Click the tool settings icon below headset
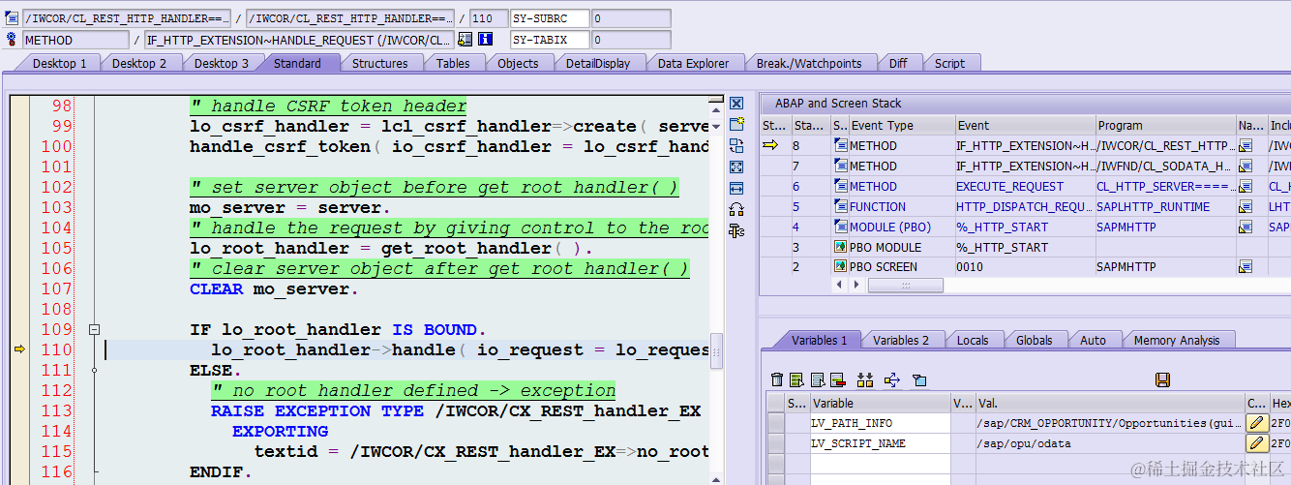The height and width of the screenshot is (485, 1291). coord(736,230)
